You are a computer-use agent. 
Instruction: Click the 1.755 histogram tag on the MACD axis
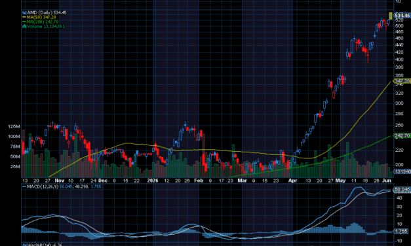click(401, 231)
